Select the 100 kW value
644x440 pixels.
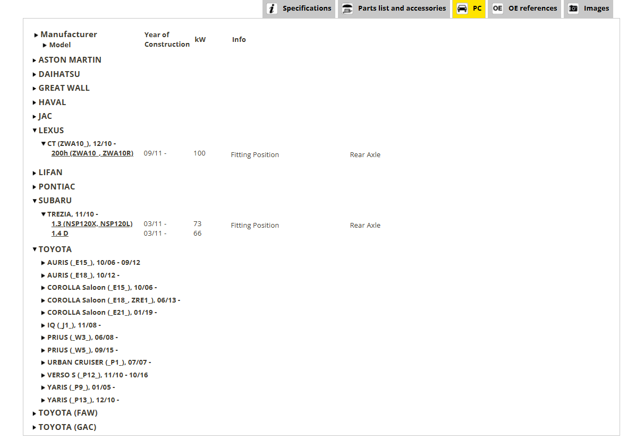199,153
